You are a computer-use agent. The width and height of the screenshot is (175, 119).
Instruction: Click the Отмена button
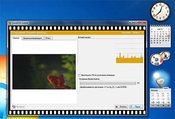121,107
